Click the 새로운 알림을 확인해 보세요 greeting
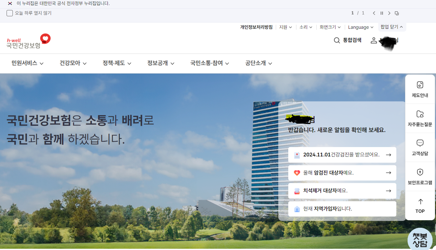Viewport: 436px width, 250px height. click(x=337, y=130)
